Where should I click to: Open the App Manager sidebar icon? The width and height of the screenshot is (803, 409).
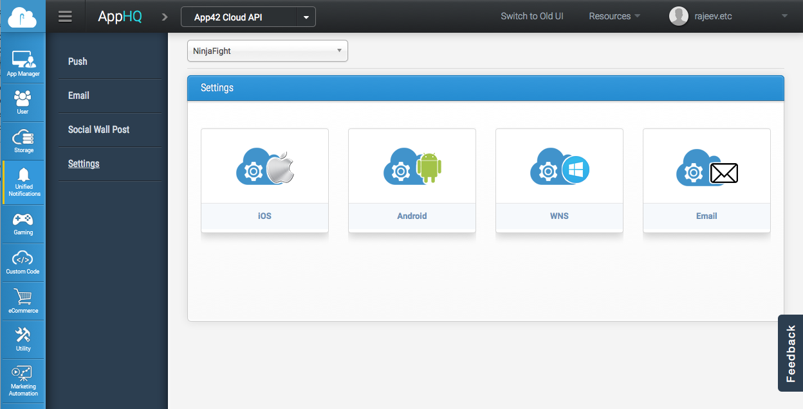[23, 63]
